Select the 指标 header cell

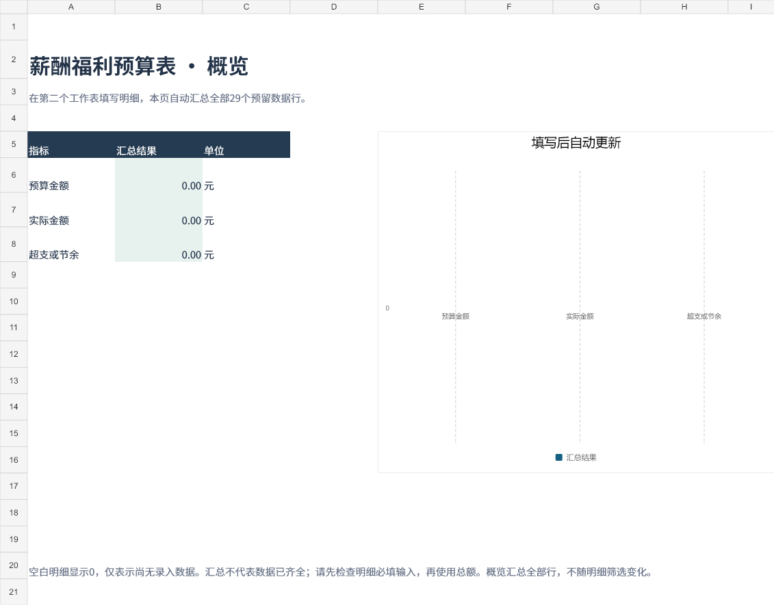(x=71, y=144)
